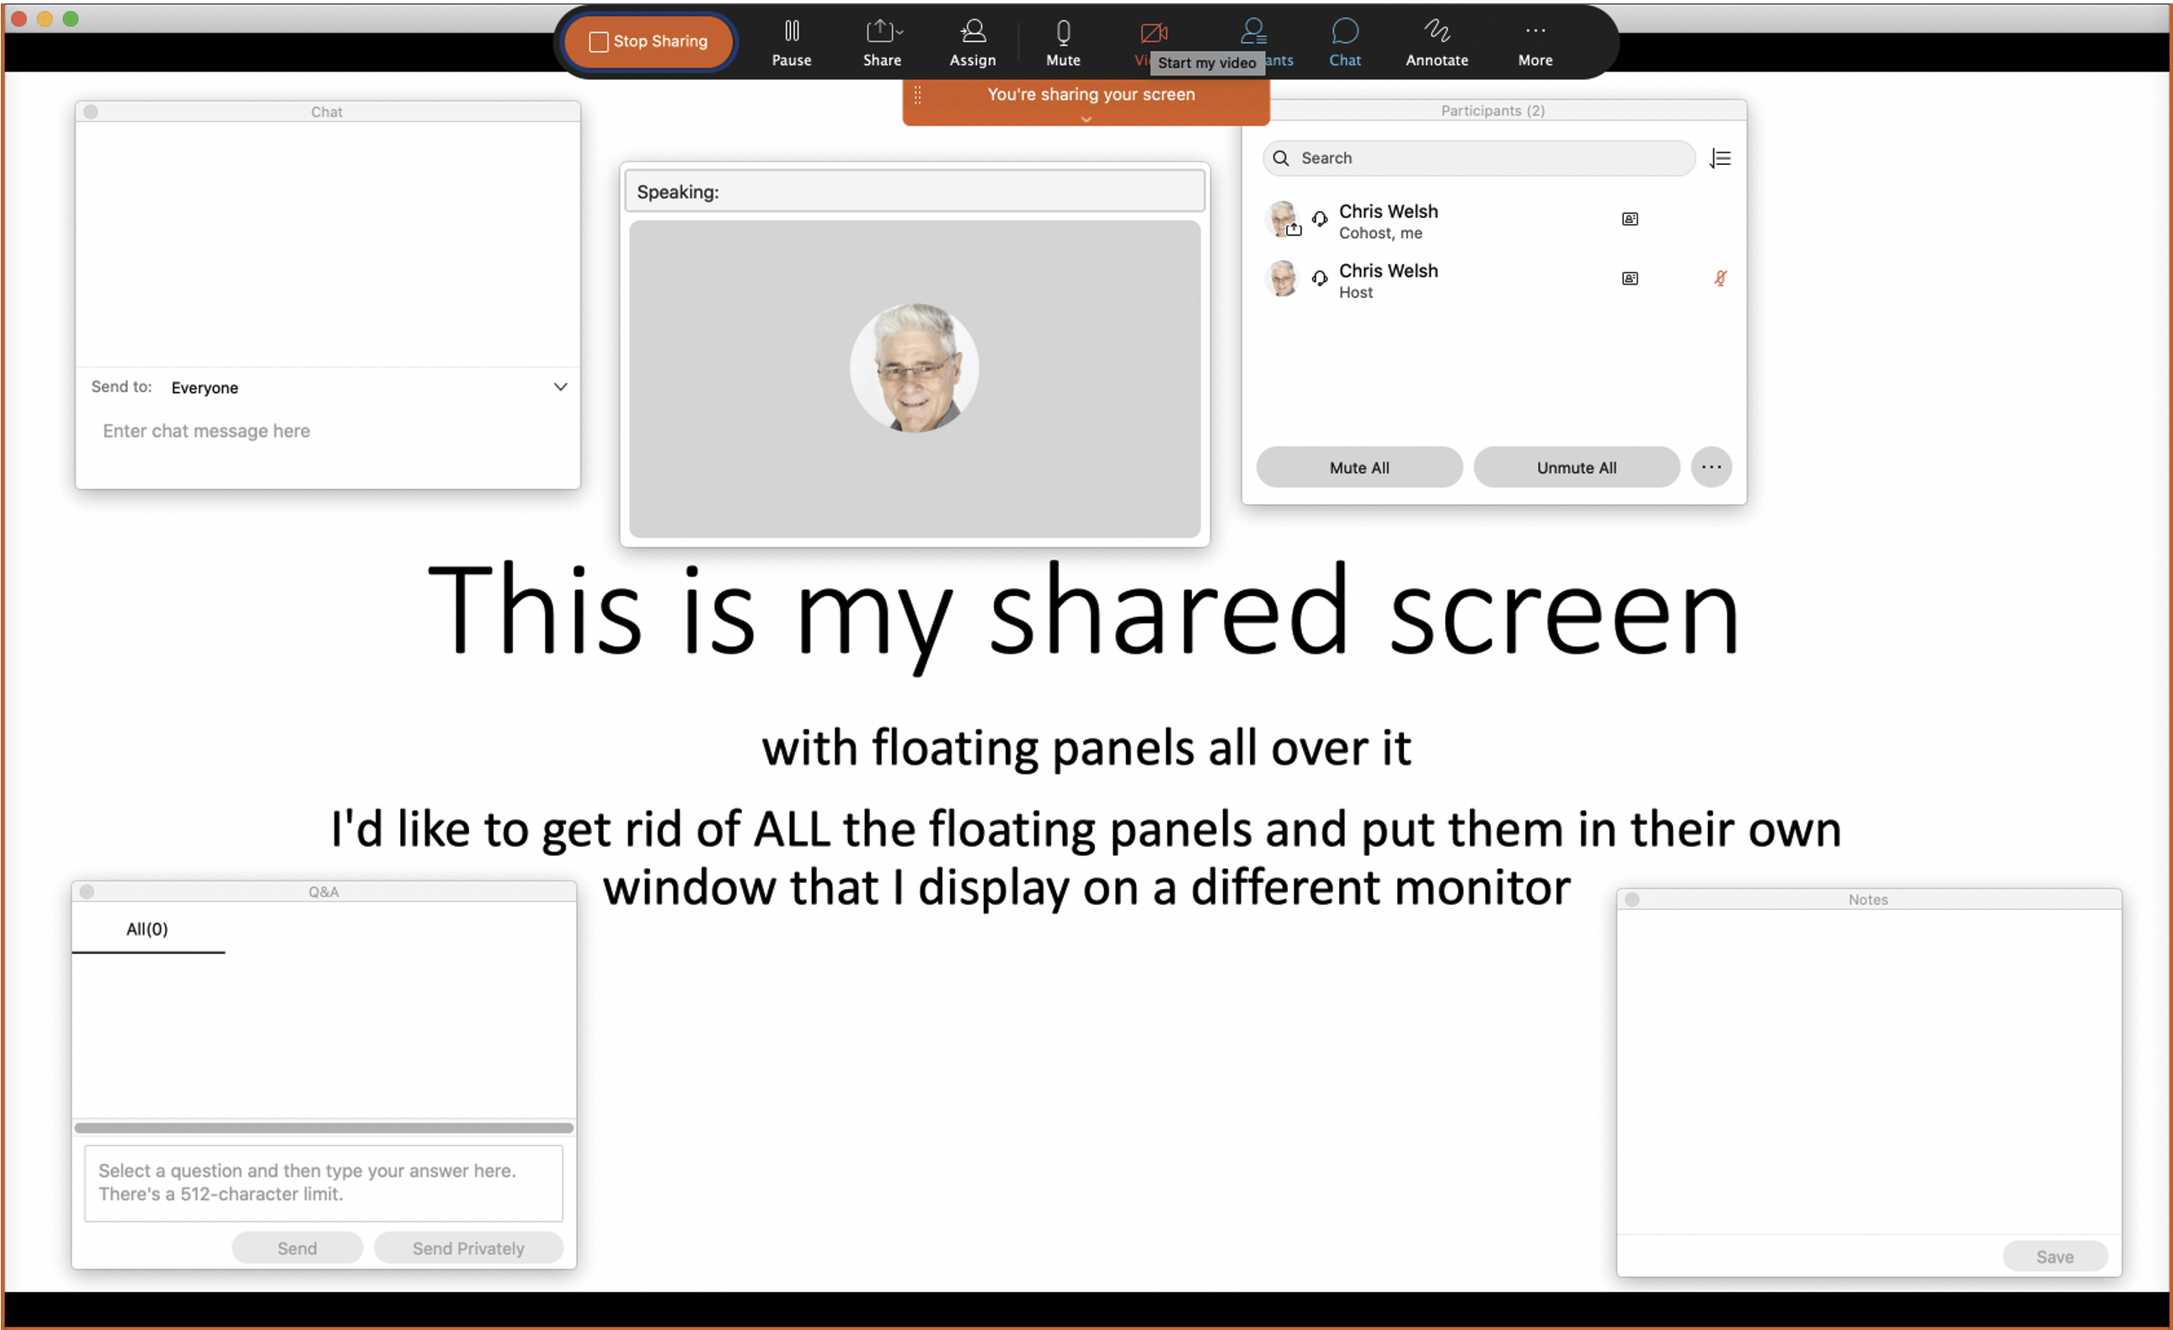Viewport: 2173px width, 1330px height.
Task: Select the All(0) tab in Q&A
Action: click(x=147, y=929)
